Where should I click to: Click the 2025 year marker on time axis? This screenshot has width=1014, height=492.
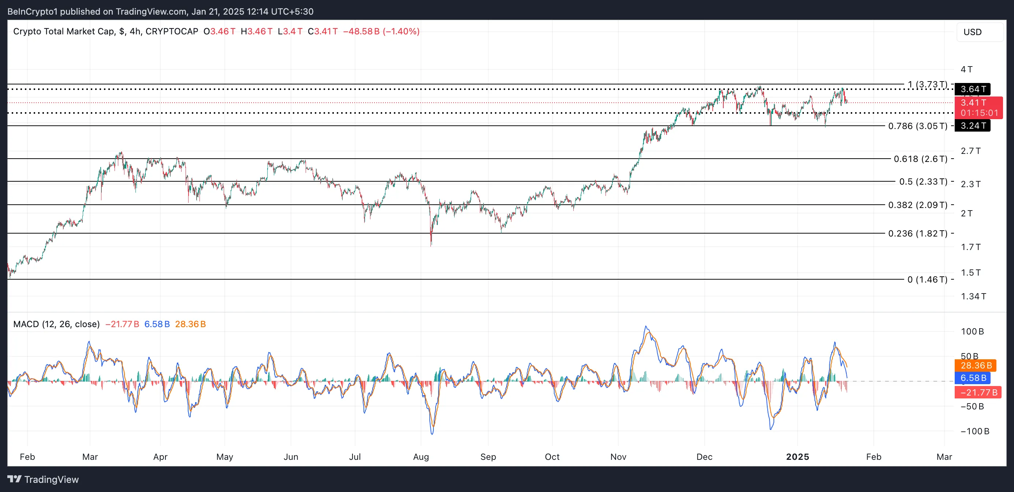pos(797,457)
